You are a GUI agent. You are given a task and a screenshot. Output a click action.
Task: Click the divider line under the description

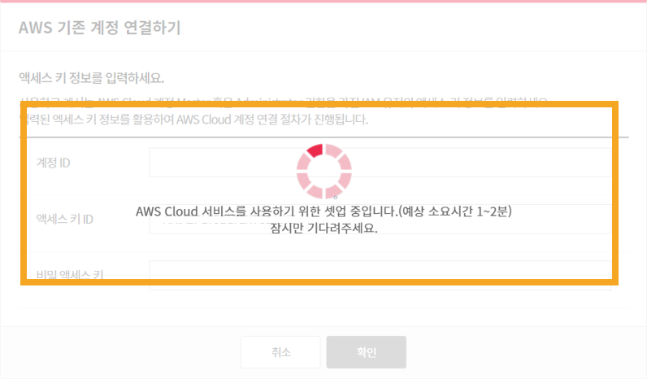pyautogui.click(x=324, y=137)
